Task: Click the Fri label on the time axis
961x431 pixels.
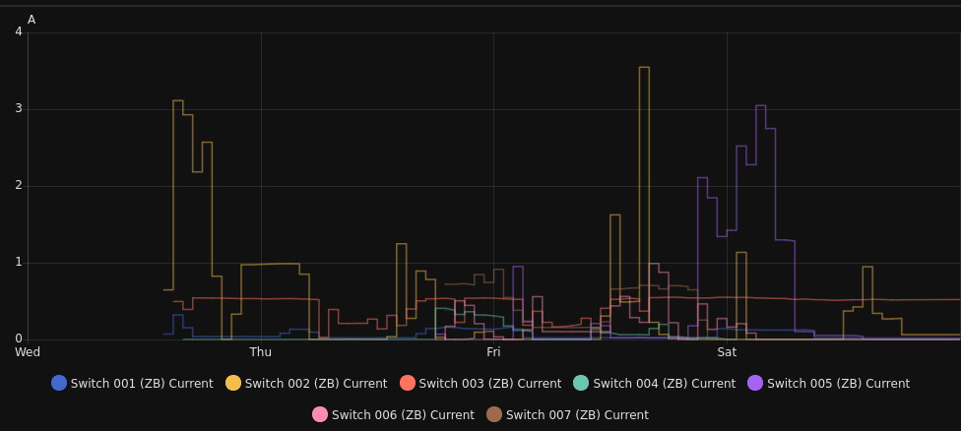Action: [x=493, y=352]
